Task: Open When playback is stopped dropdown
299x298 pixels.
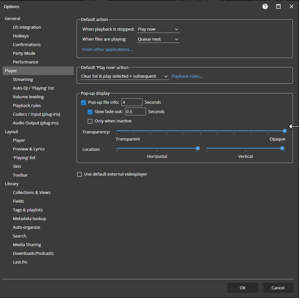Action: coord(158,29)
